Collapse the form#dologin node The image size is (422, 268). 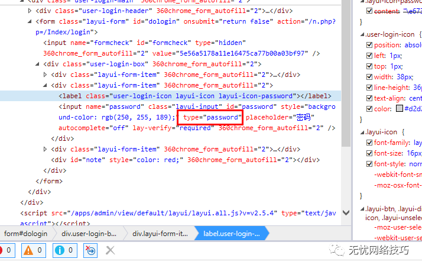click(30, 21)
